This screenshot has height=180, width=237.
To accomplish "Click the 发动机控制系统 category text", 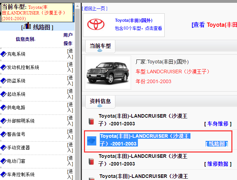I will coord(23,67).
